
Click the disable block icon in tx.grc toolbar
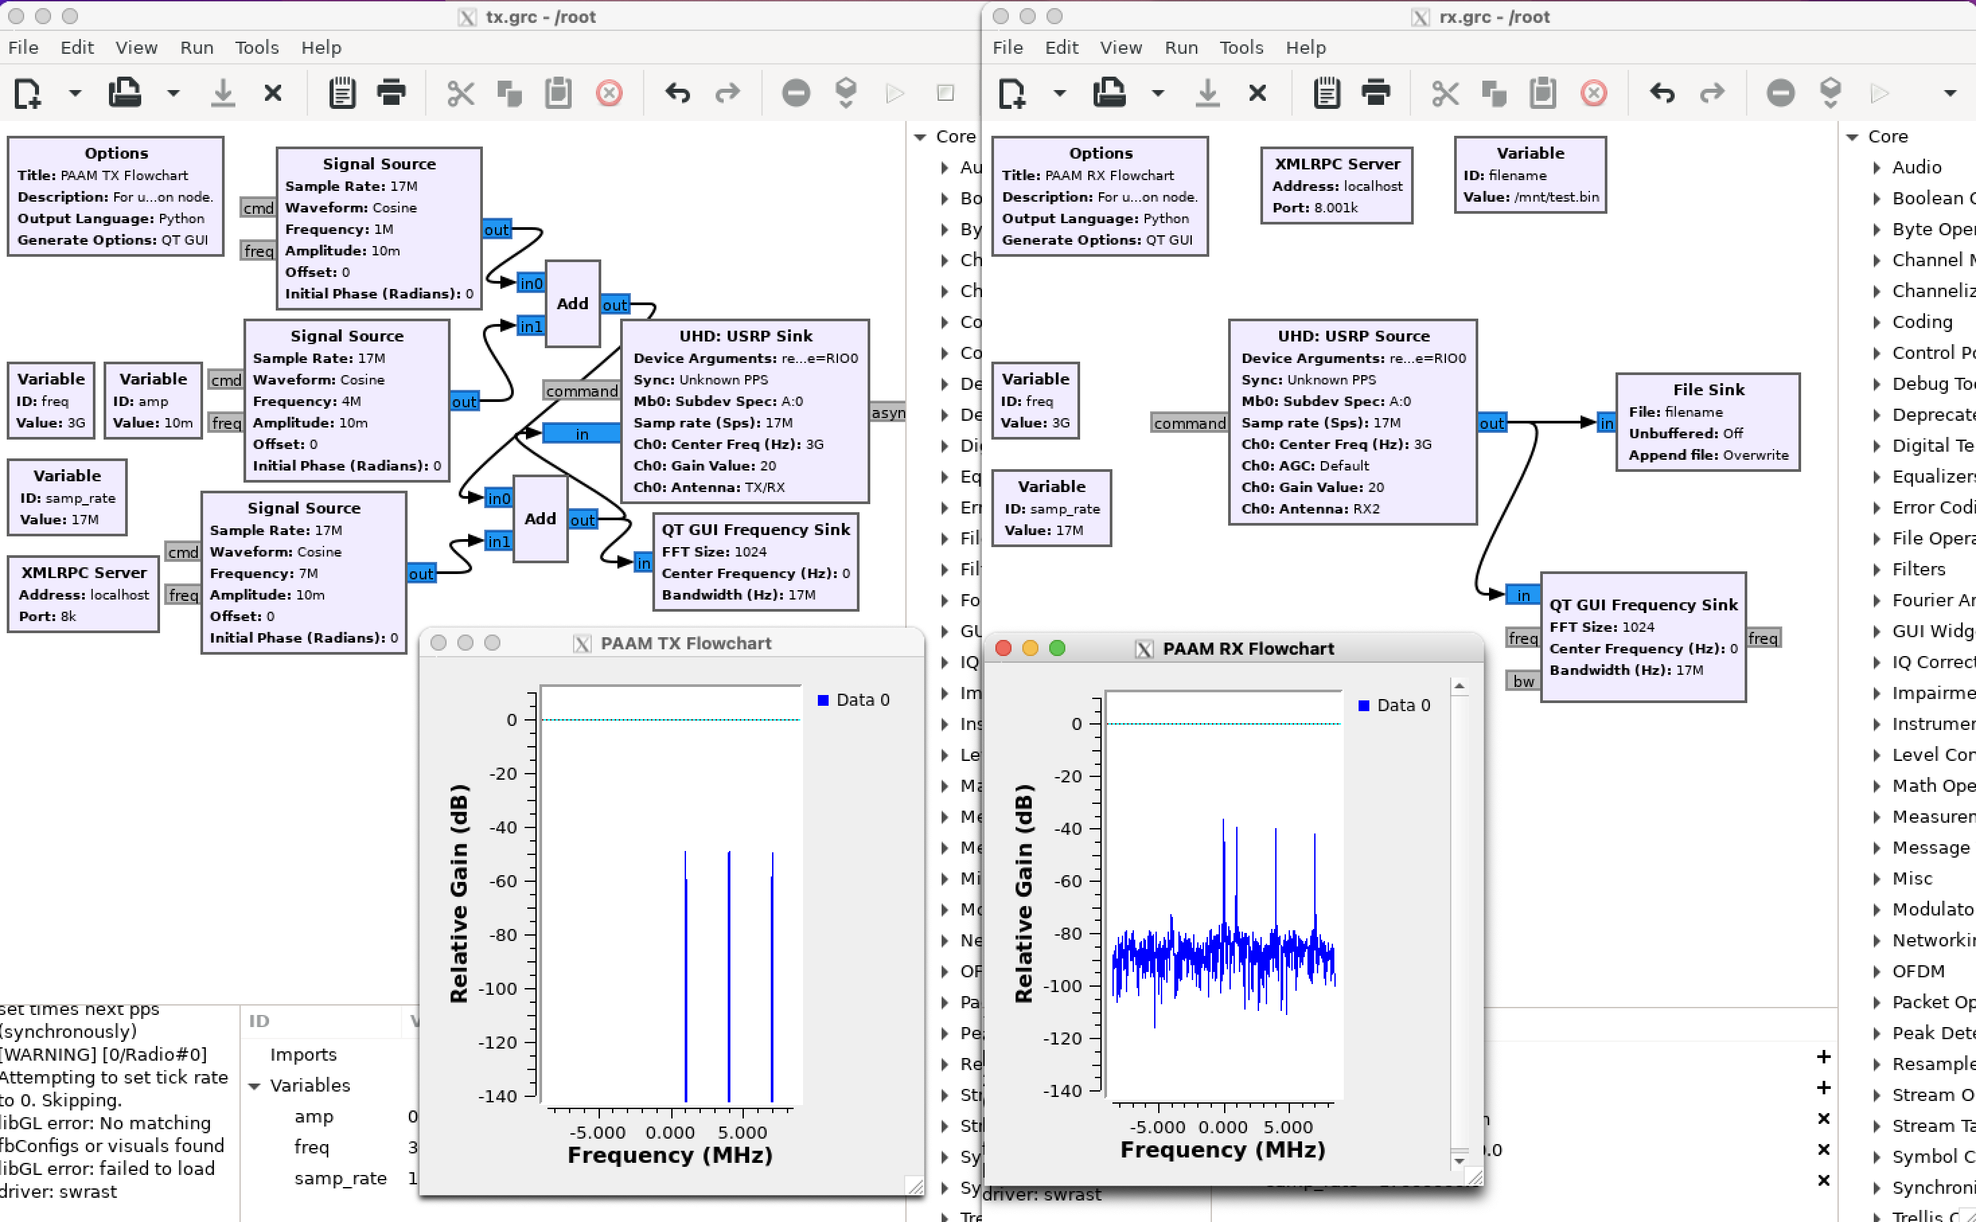pyautogui.click(x=796, y=93)
